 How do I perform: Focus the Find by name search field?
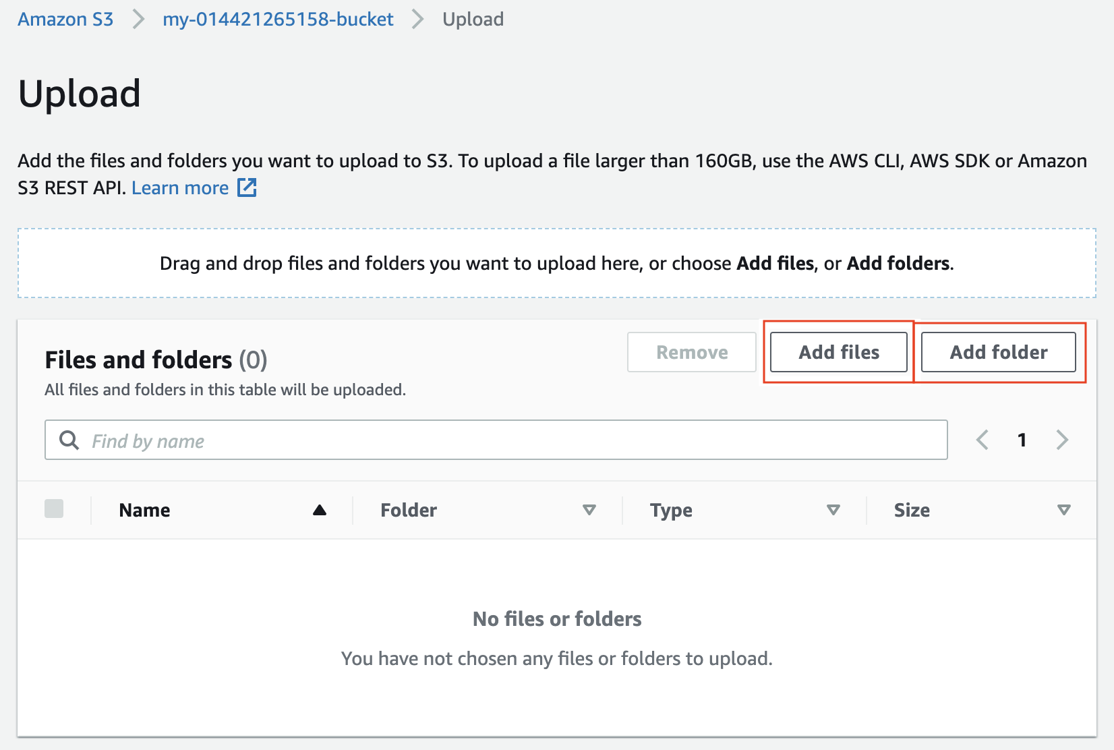pyautogui.click(x=496, y=440)
